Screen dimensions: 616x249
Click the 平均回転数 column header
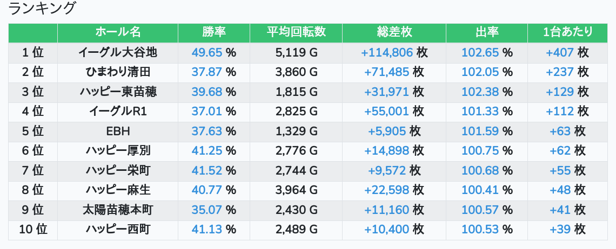[x=296, y=32]
